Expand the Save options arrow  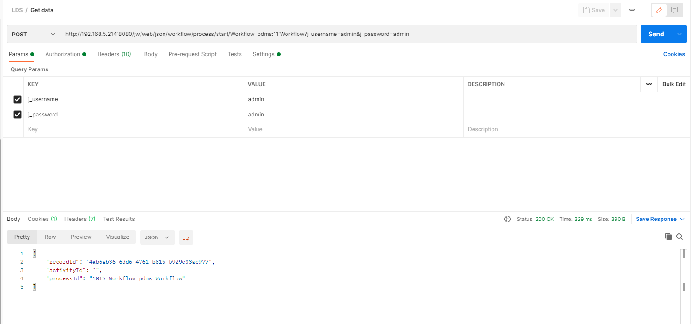tap(615, 10)
